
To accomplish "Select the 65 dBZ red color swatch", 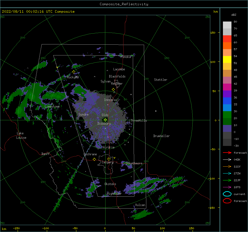I will tap(227, 39).
